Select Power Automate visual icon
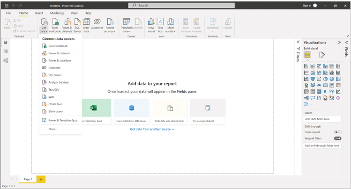The image size is (351, 189). pyautogui.click(x=306, y=104)
